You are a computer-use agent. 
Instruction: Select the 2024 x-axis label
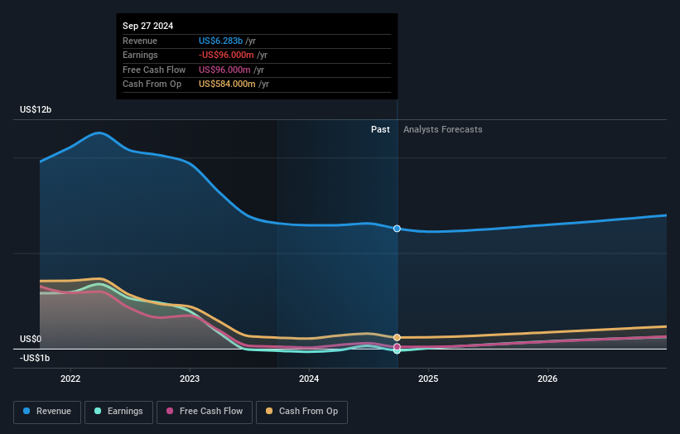(309, 379)
